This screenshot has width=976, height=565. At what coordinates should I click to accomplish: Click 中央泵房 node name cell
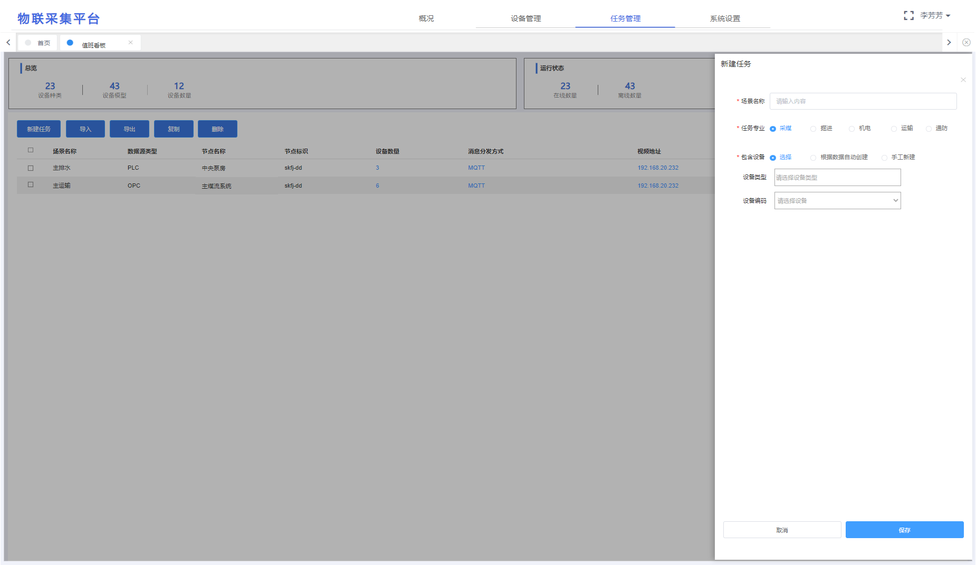pyautogui.click(x=214, y=169)
